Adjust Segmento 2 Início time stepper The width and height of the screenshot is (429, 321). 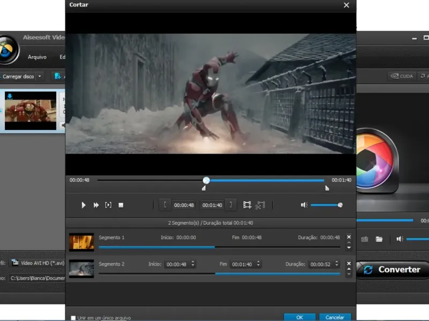click(x=193, y=264)
